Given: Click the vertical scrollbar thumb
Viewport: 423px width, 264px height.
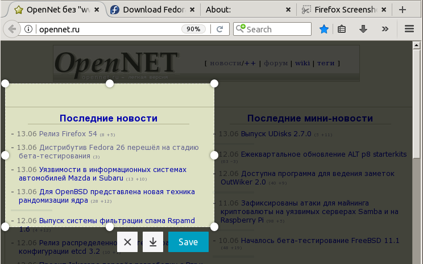Looking at the screenshot, I should coord(416,104).
